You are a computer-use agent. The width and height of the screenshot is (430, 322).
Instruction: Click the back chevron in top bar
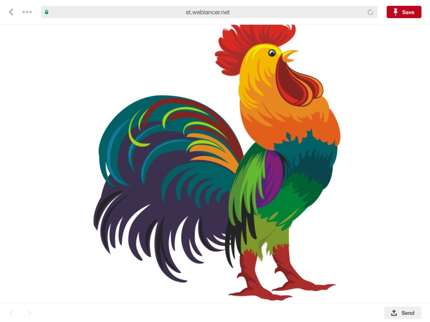tap(11, 12)
